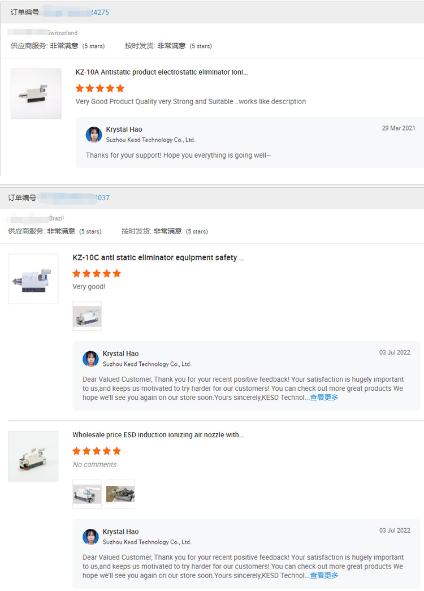Click the star rating above "No comments"
The width and height of the screenshot is (424, 591).
pyautogui.click(x=97, y=451)
